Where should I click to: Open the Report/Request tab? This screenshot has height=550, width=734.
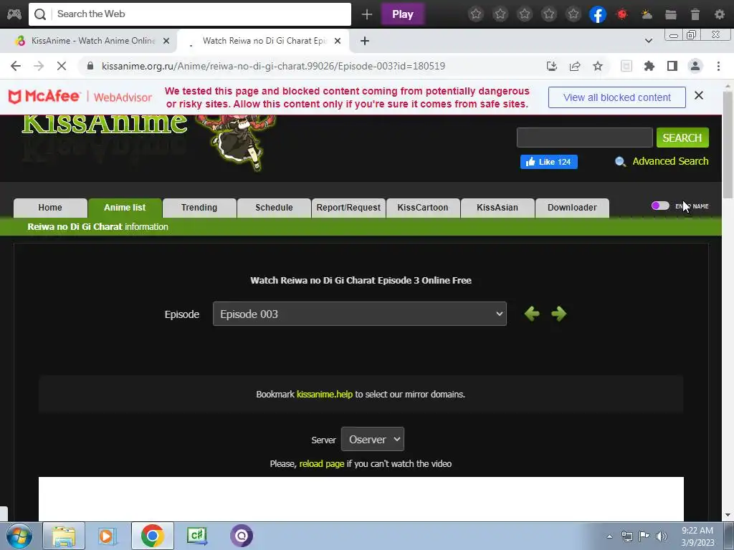pyautogui.click(x=348, y=208)
